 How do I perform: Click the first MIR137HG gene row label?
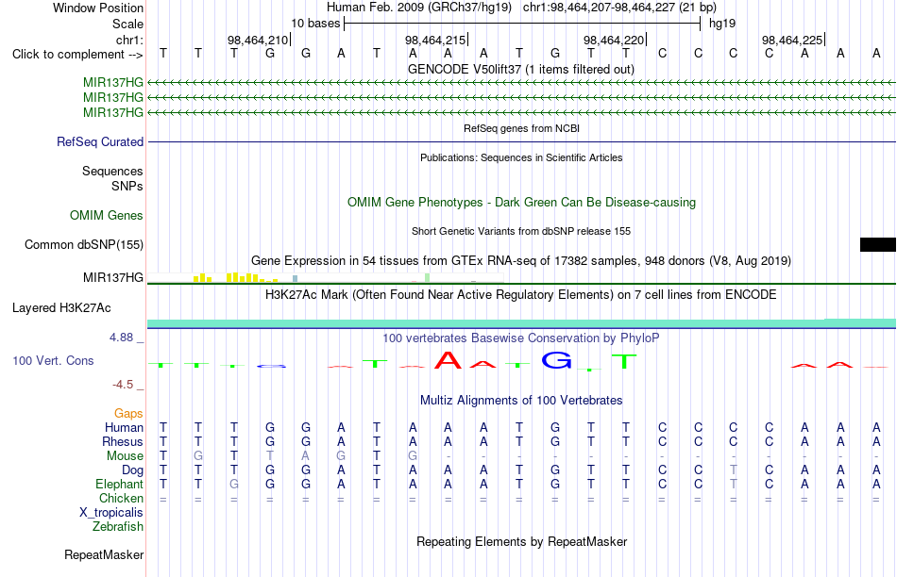113,82
